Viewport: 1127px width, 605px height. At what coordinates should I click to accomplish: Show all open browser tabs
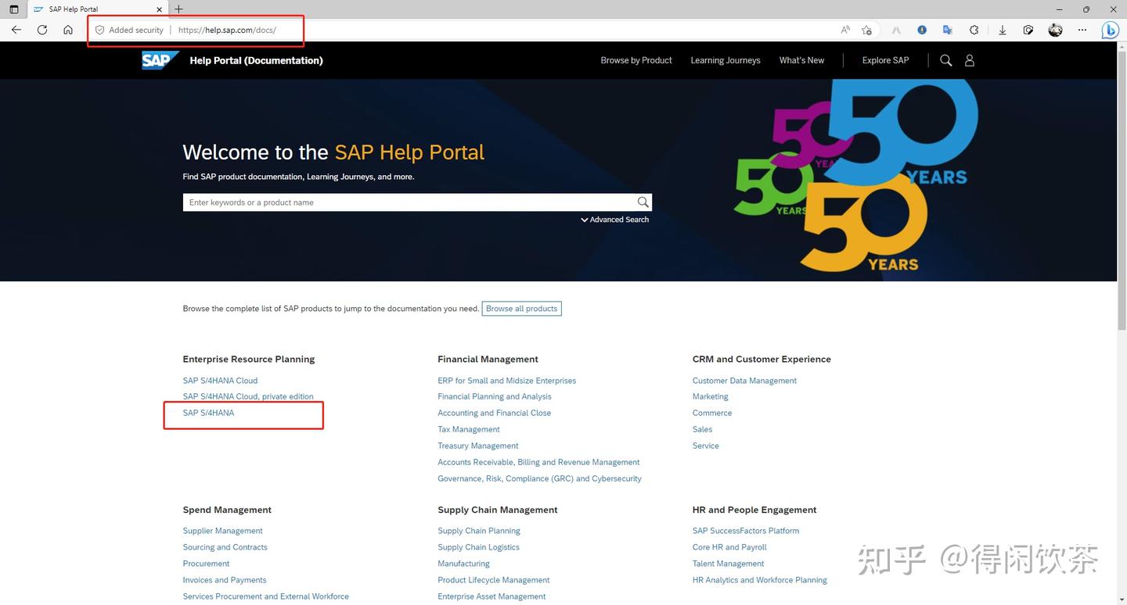click(x=13, y=9)
